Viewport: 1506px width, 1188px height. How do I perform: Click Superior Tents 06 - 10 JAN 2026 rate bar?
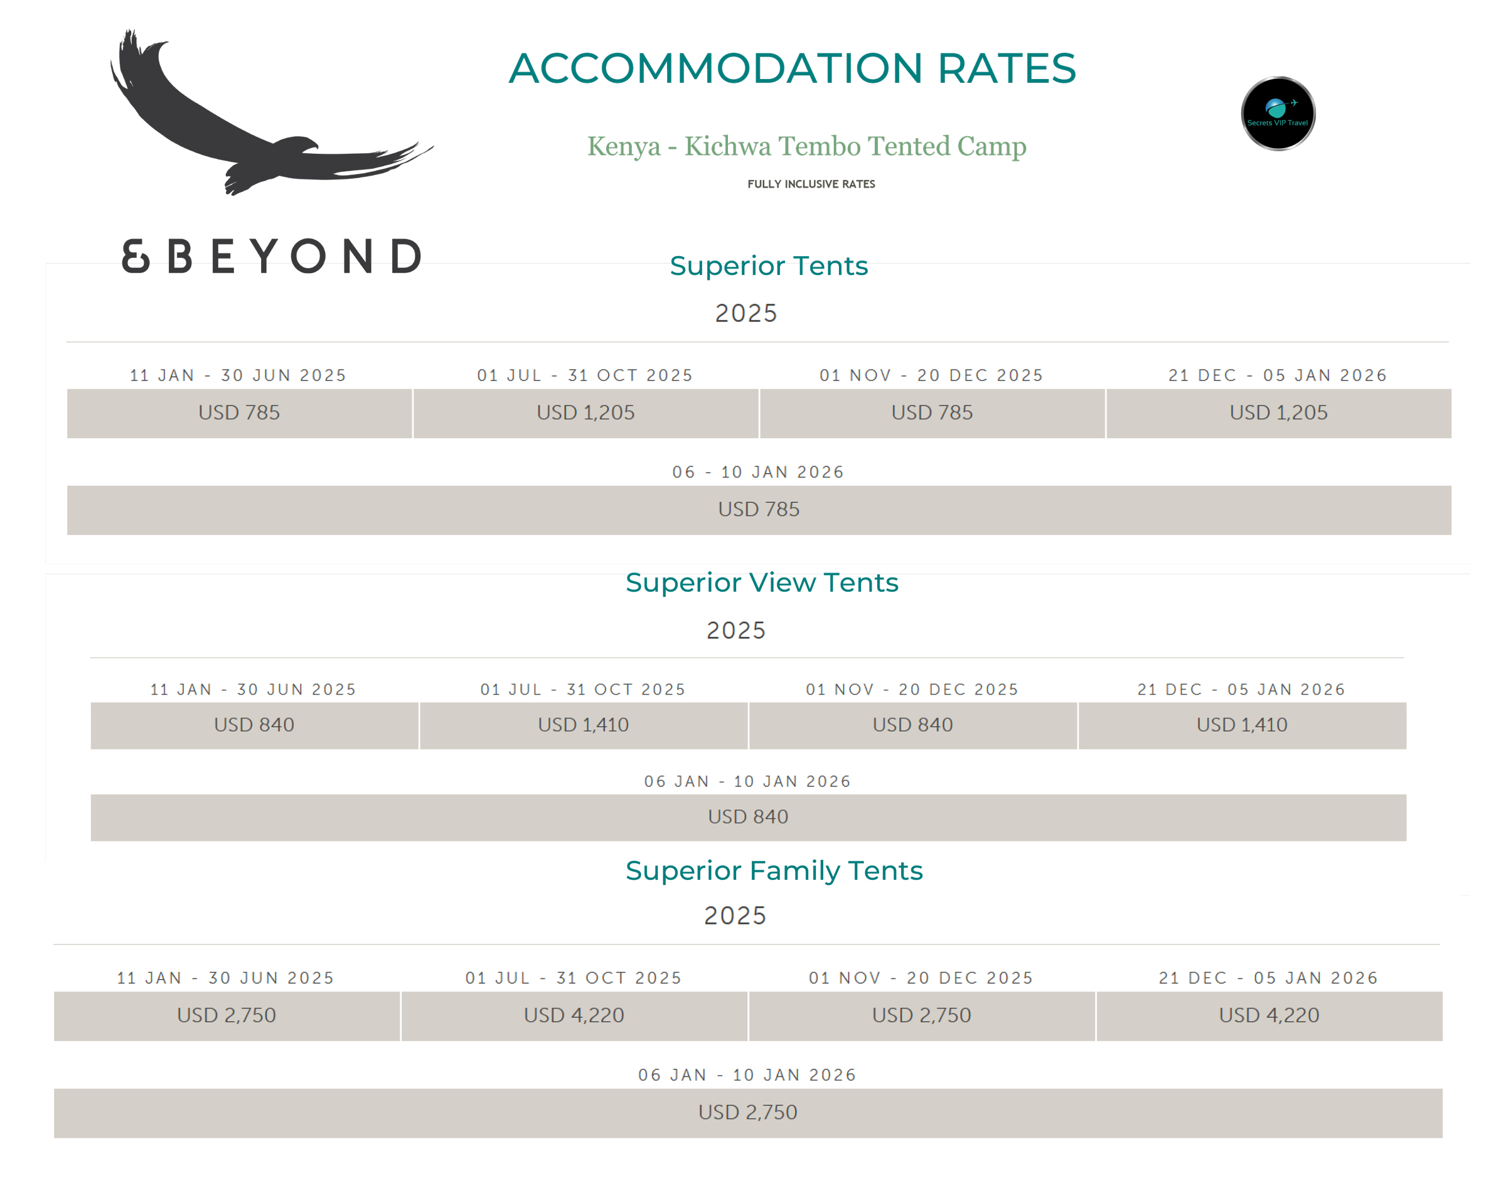(759, 510)
